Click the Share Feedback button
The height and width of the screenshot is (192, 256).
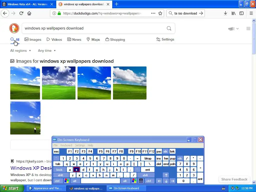click(234, 179)
